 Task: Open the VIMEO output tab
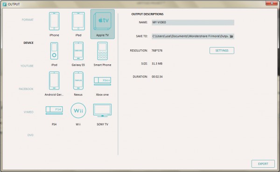coord(28,112)
